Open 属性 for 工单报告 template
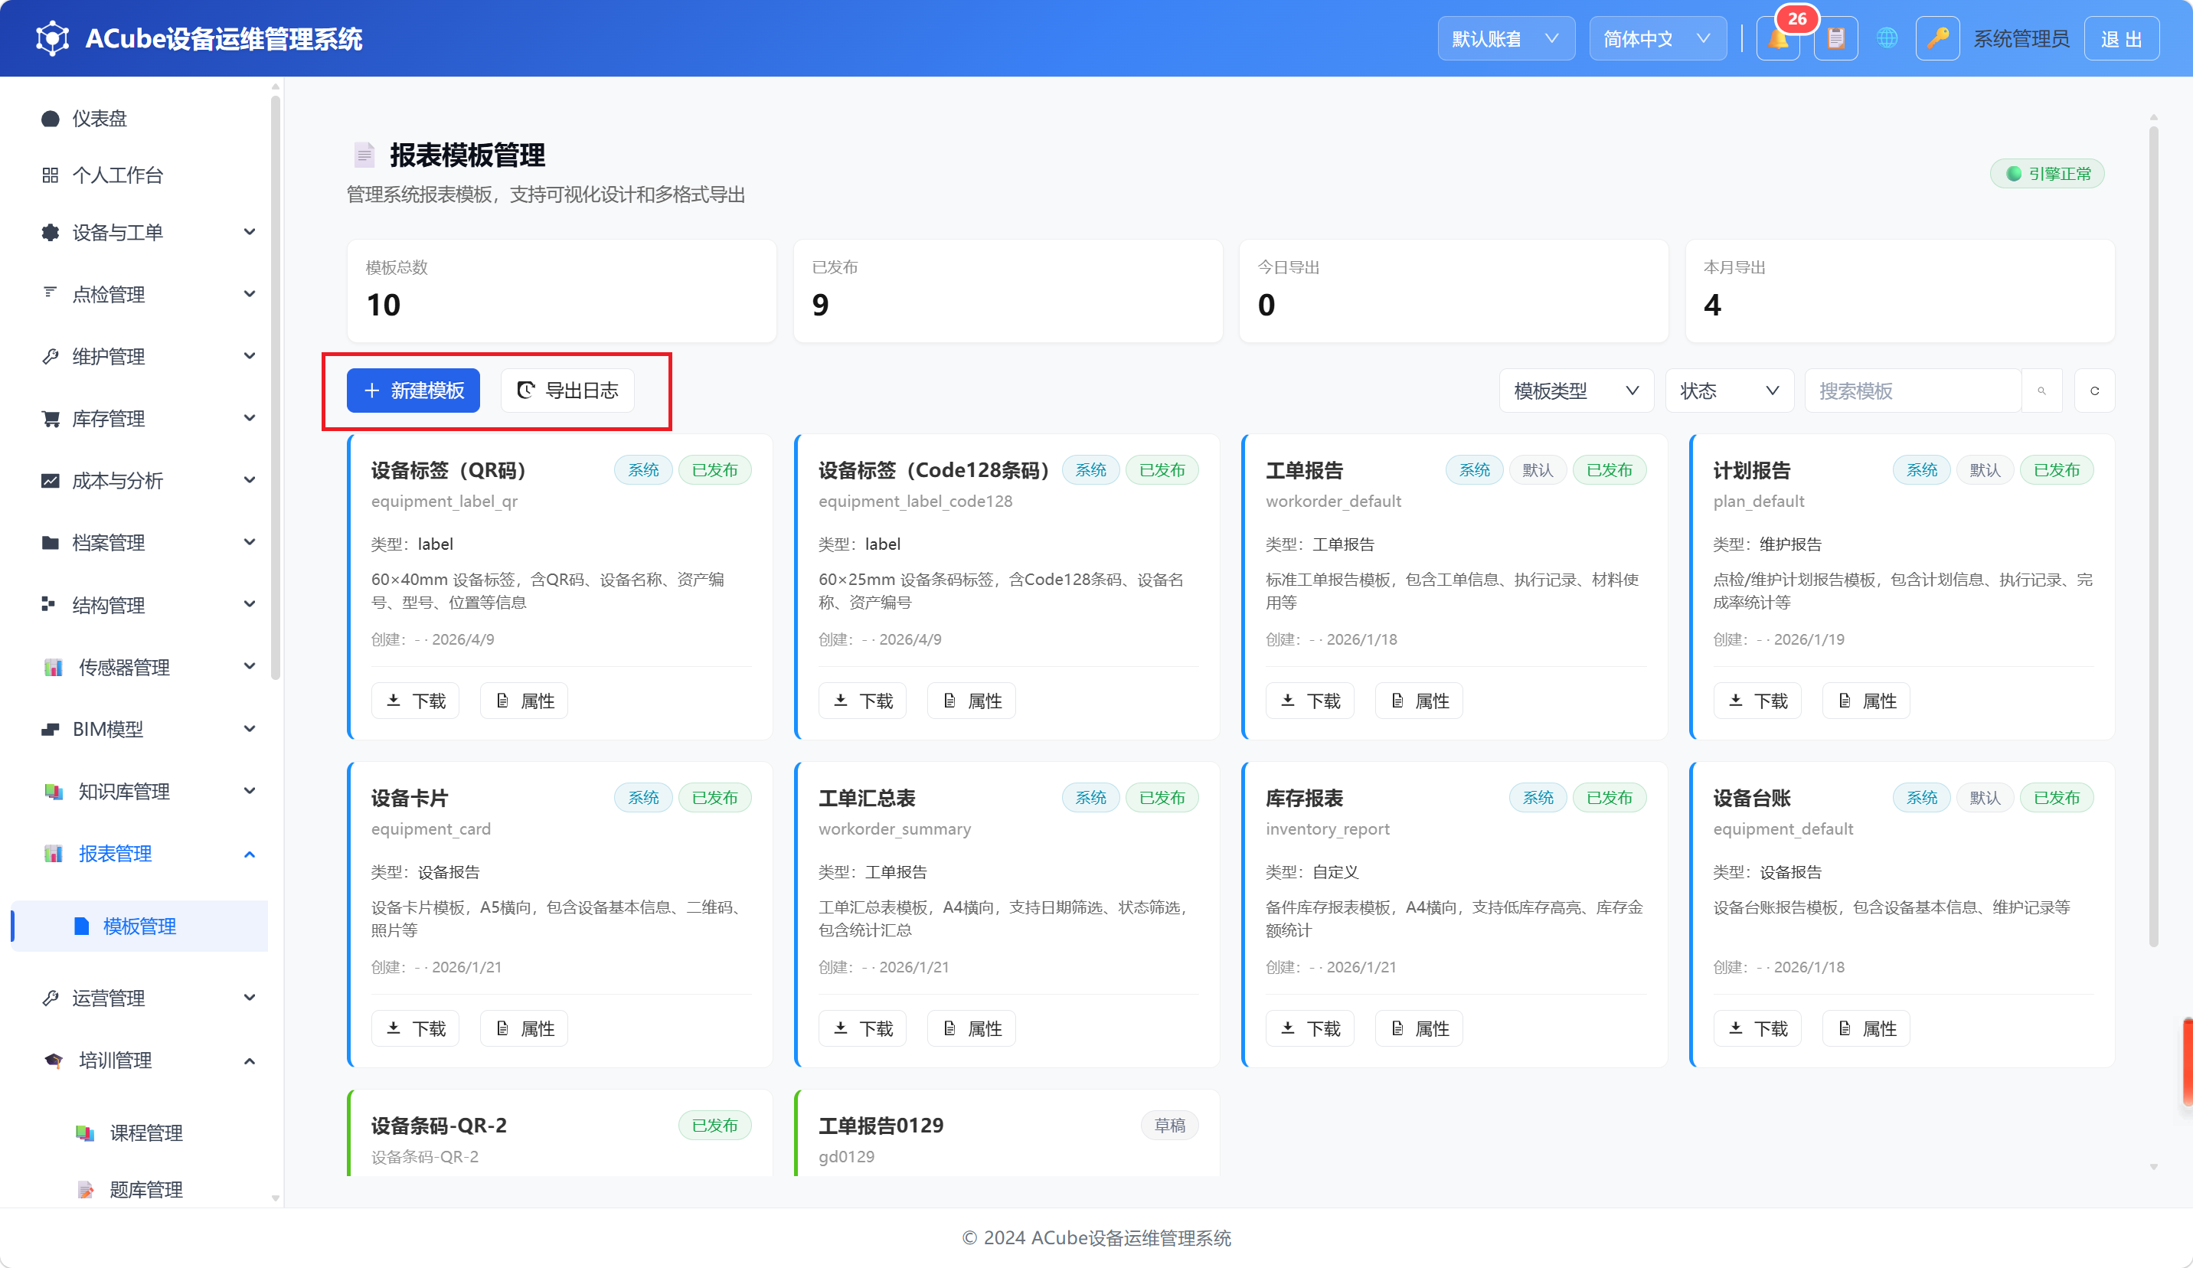The height and width of the screenshot is (1268, 2193). coord(1419,701)
